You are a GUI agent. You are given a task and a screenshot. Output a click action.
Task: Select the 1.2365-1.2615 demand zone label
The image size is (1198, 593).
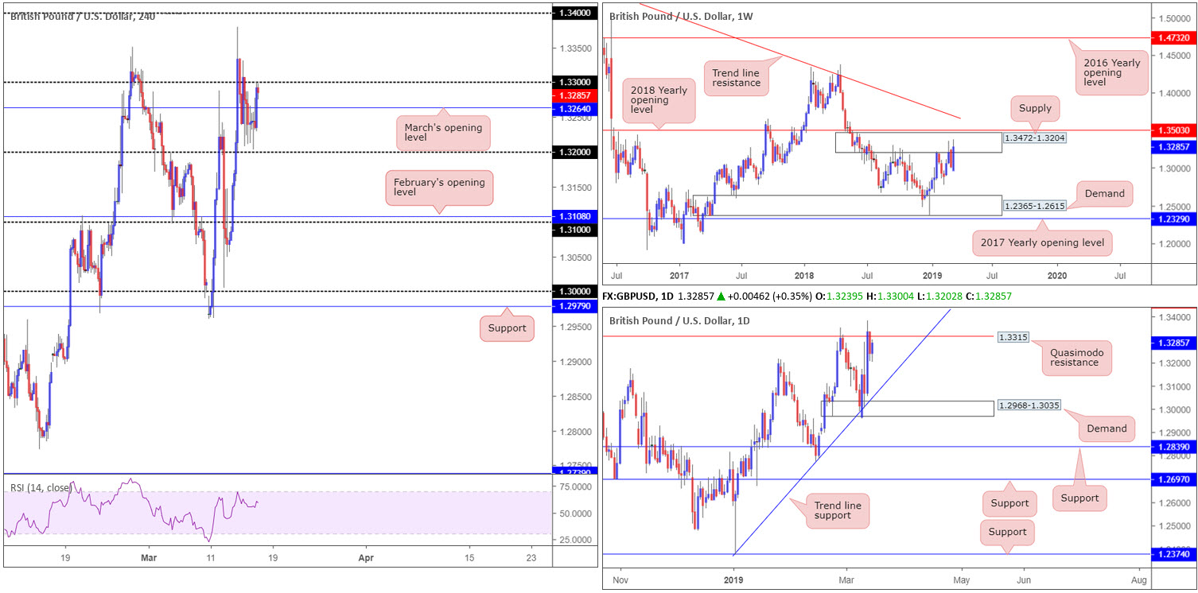point(1034,206)
